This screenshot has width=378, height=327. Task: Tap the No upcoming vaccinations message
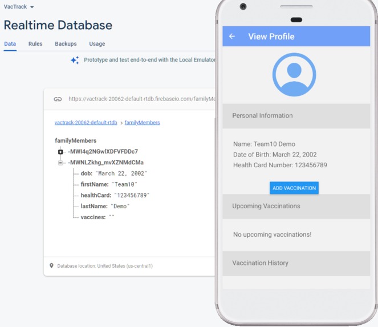coord(272,235)
